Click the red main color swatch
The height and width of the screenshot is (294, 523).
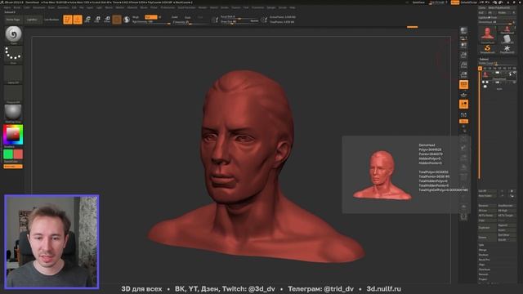(x=18, y=154)
